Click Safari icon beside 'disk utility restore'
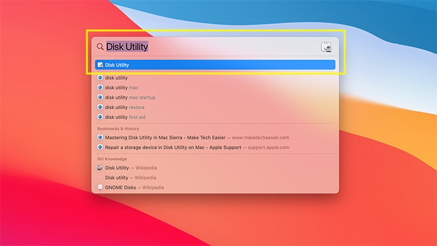The height and width of the screenshot is (246, 437). coord(100,107)
